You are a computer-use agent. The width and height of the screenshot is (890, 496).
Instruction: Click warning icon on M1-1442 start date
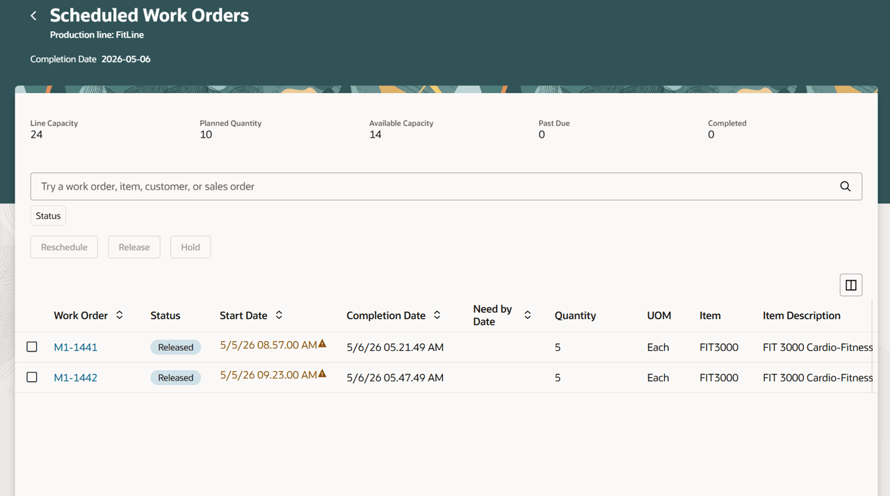322,374
